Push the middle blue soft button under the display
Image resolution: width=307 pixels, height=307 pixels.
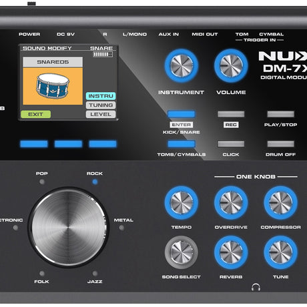pyautogui.click(x=68, y=144)
